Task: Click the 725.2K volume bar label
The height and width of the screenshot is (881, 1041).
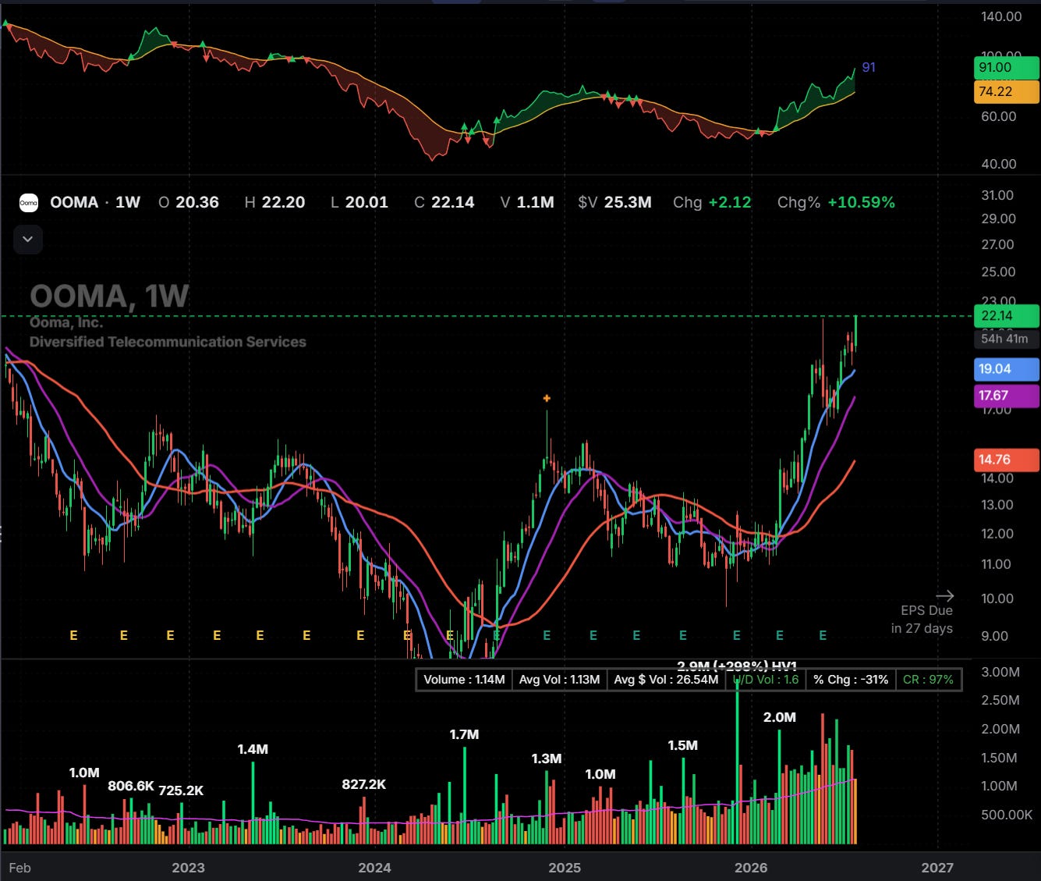Action: pos(181,790)
